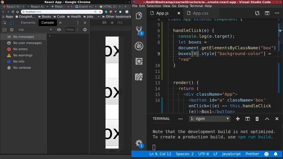This screenshot has height=159, width=283.
Task: Select the DevTools inspect element tool
Action: 4,23
